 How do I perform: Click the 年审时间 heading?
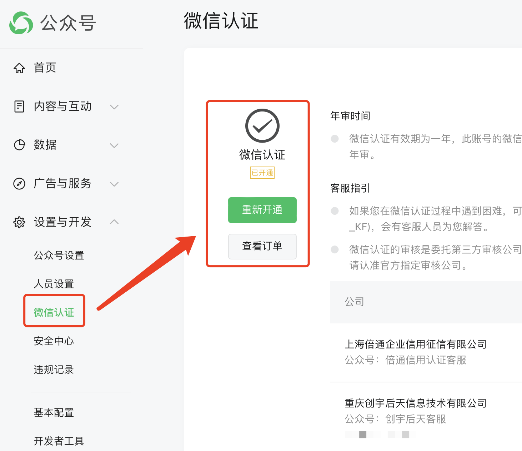pos(350,116)
